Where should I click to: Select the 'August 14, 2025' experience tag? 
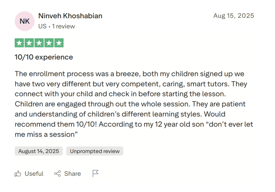tap(38, 151)
